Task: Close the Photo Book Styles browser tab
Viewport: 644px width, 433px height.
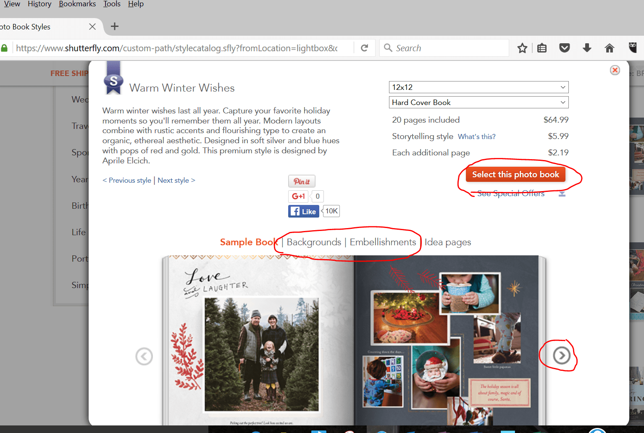Action: [x=92, y=26]
